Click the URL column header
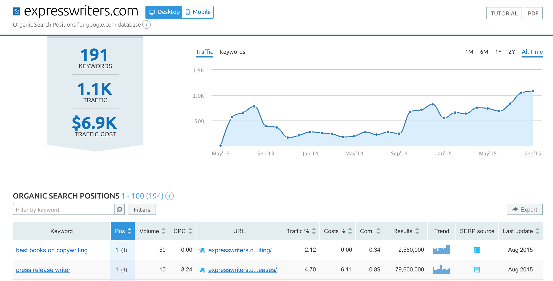 point(239,231)
